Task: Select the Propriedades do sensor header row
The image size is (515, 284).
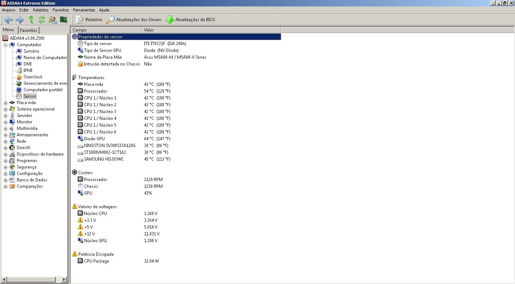Action: [176, 37]
